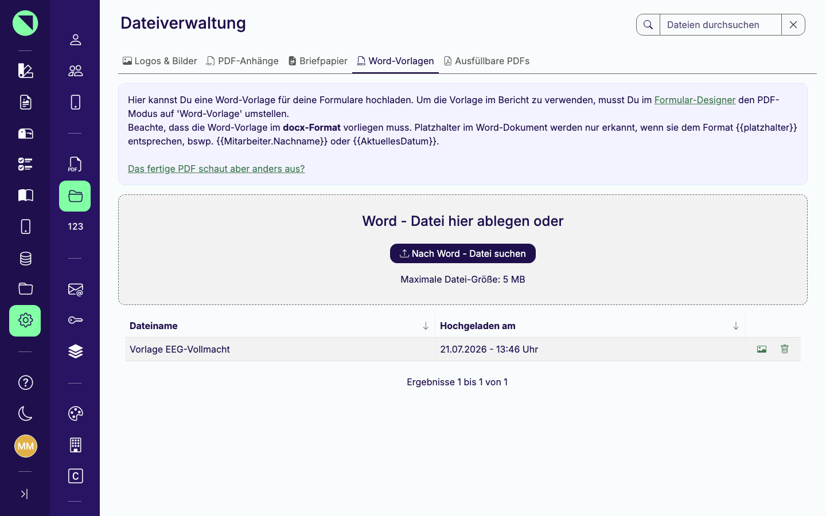The image size is (826, 516).
Task: Open the office building icon in settings submenu
Action: 75,445
